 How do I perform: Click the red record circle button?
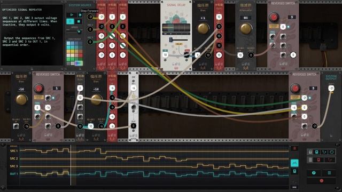322,181
